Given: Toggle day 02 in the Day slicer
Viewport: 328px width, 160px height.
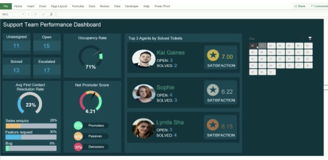Looking at the screenshot, I should [262, 46].
